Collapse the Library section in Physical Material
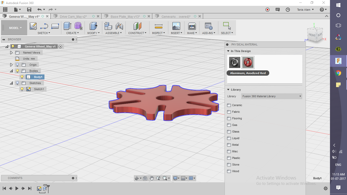 228,90
